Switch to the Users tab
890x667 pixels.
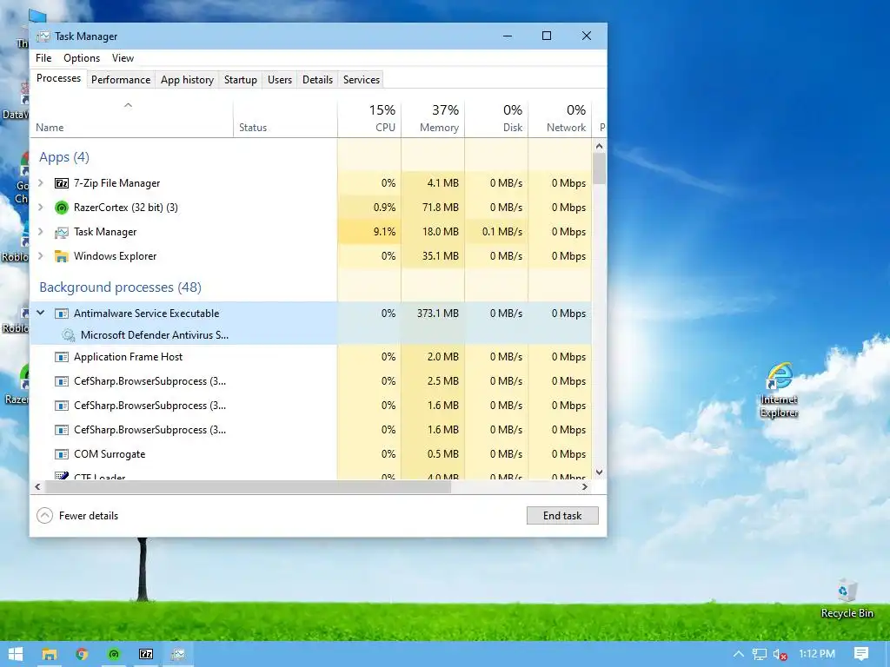280,80
